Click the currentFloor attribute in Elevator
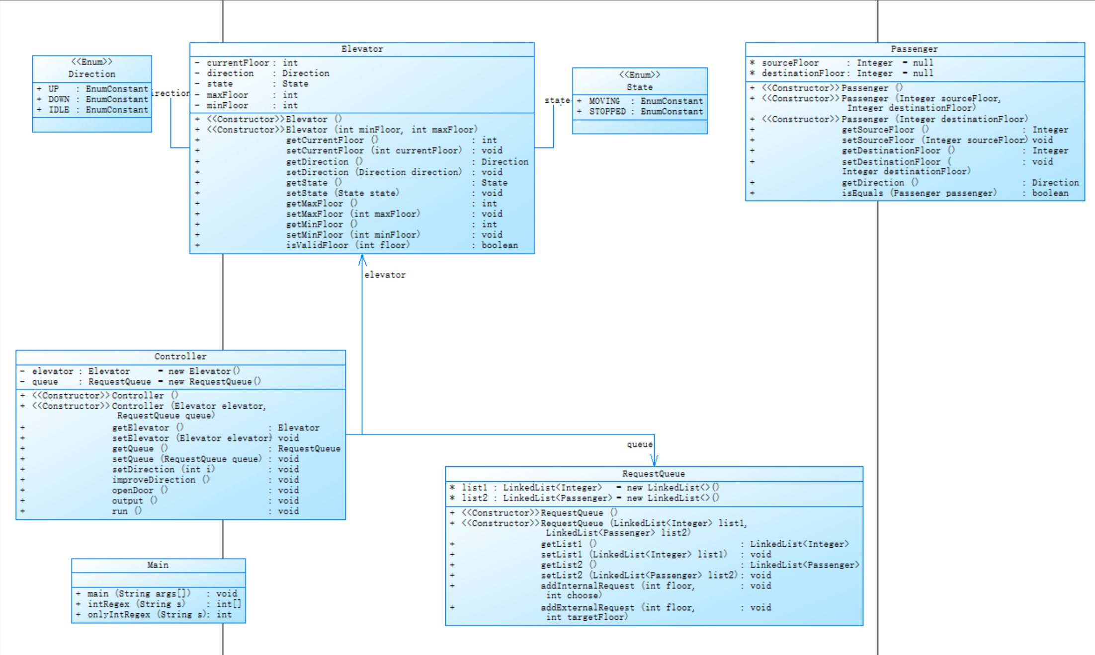1095x655 pixels. (238, 63)
